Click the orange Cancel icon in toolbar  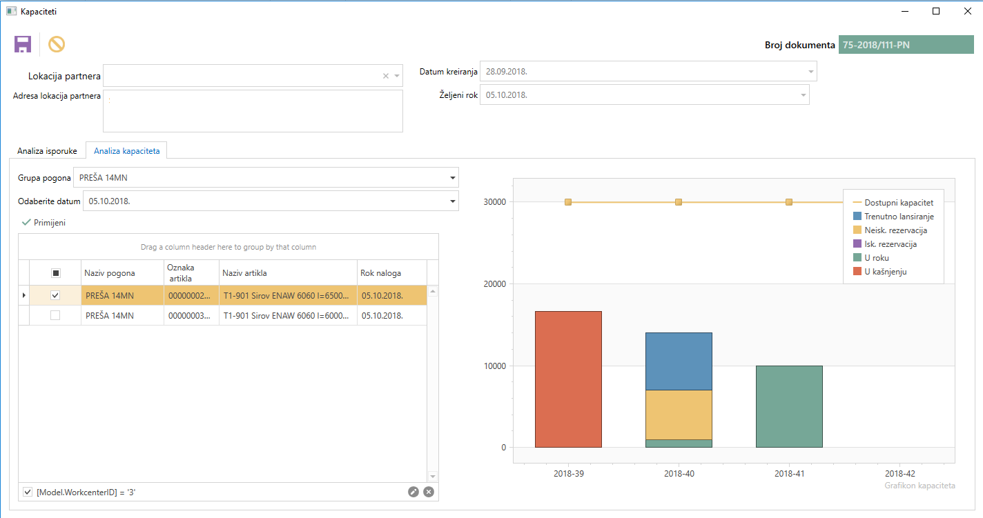(x=57, y=45)
